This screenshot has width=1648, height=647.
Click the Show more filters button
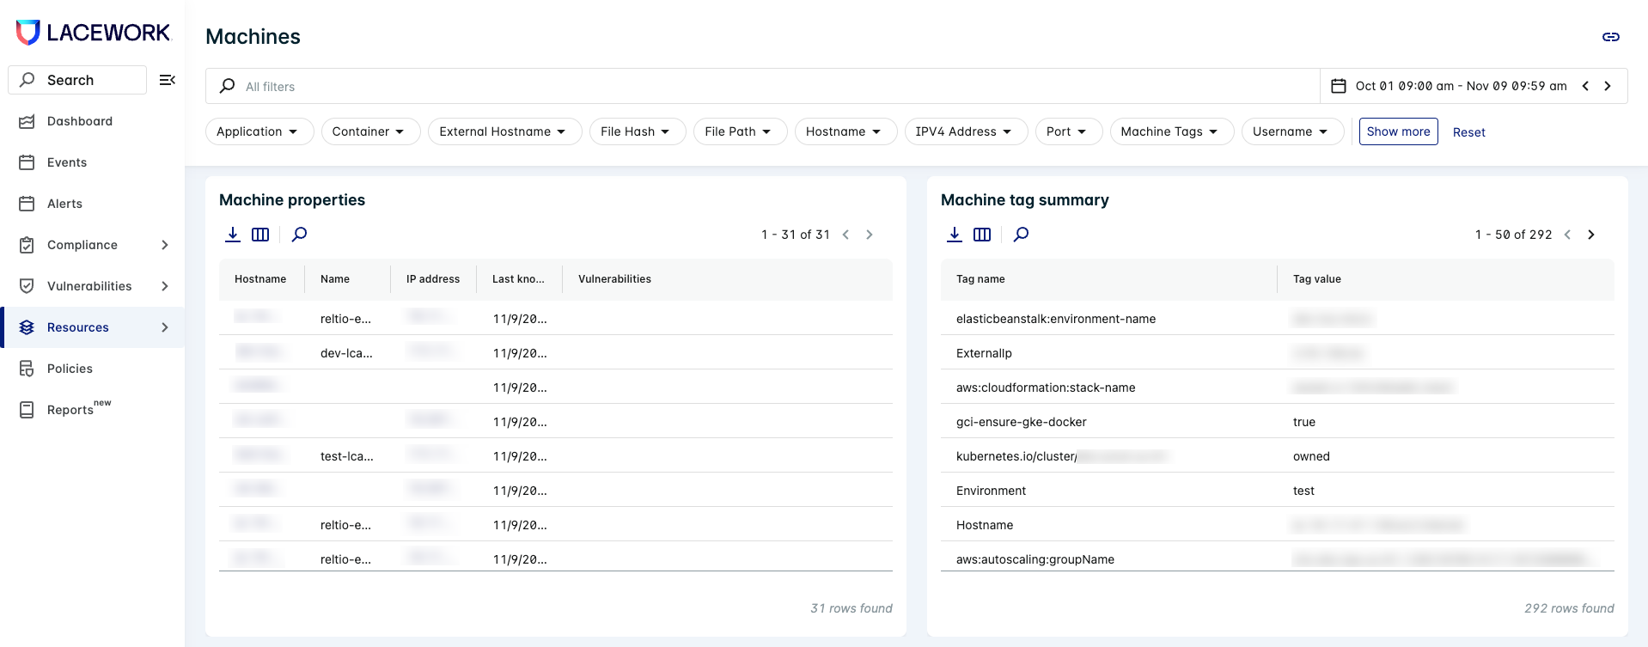pos(1398,131)
